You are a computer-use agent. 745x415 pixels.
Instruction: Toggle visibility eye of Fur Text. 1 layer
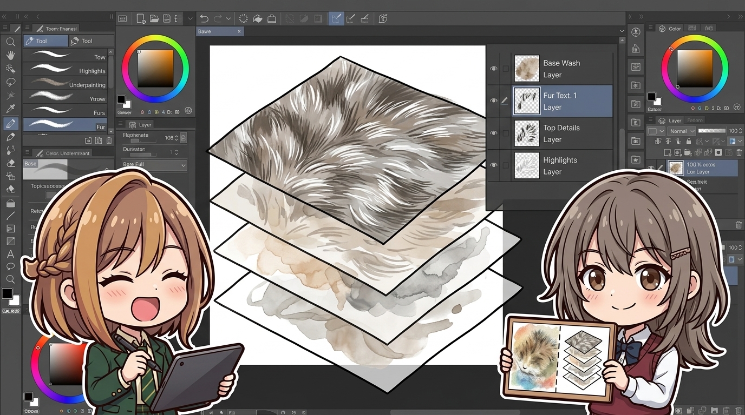(493, 101)
